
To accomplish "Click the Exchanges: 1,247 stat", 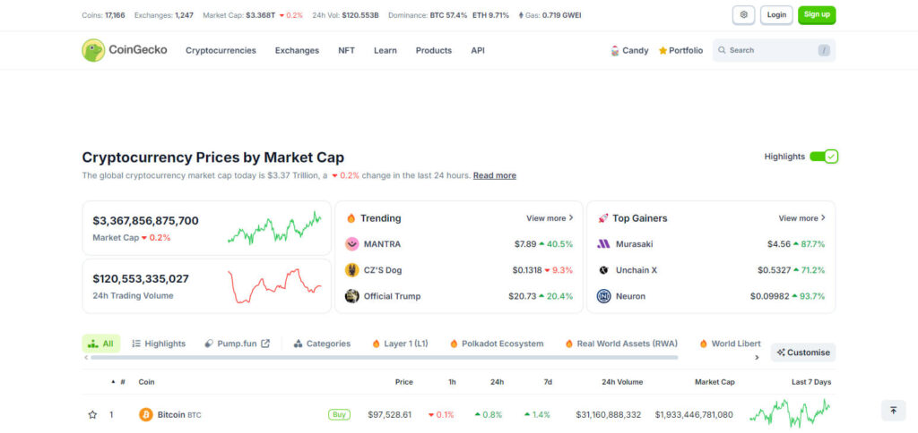I will [164, 15].
